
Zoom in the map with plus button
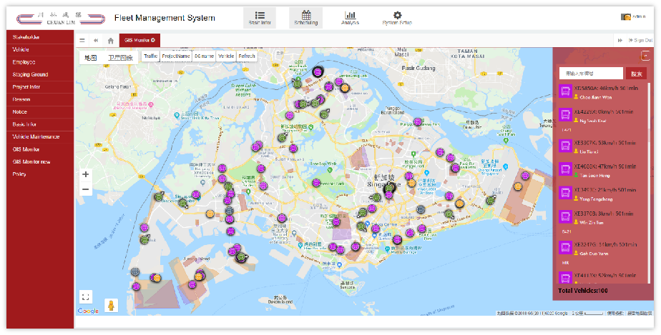click(x=86, y=174)
